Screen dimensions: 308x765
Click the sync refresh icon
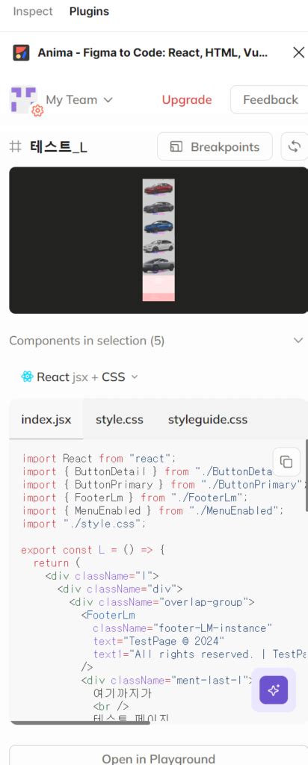tap(295, 147)
